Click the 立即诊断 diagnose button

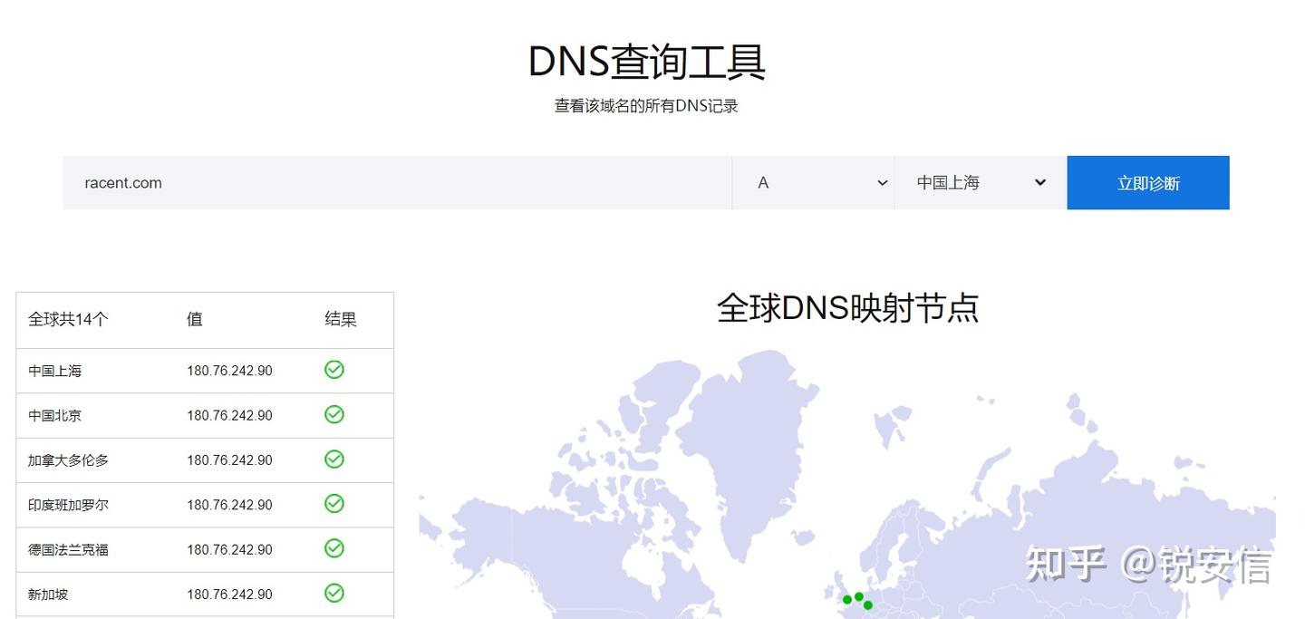click(x=1148, y=182)
